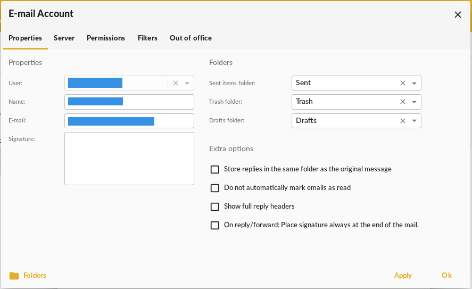
Task: Switch to the Properties tab
Action: point(26,38)
